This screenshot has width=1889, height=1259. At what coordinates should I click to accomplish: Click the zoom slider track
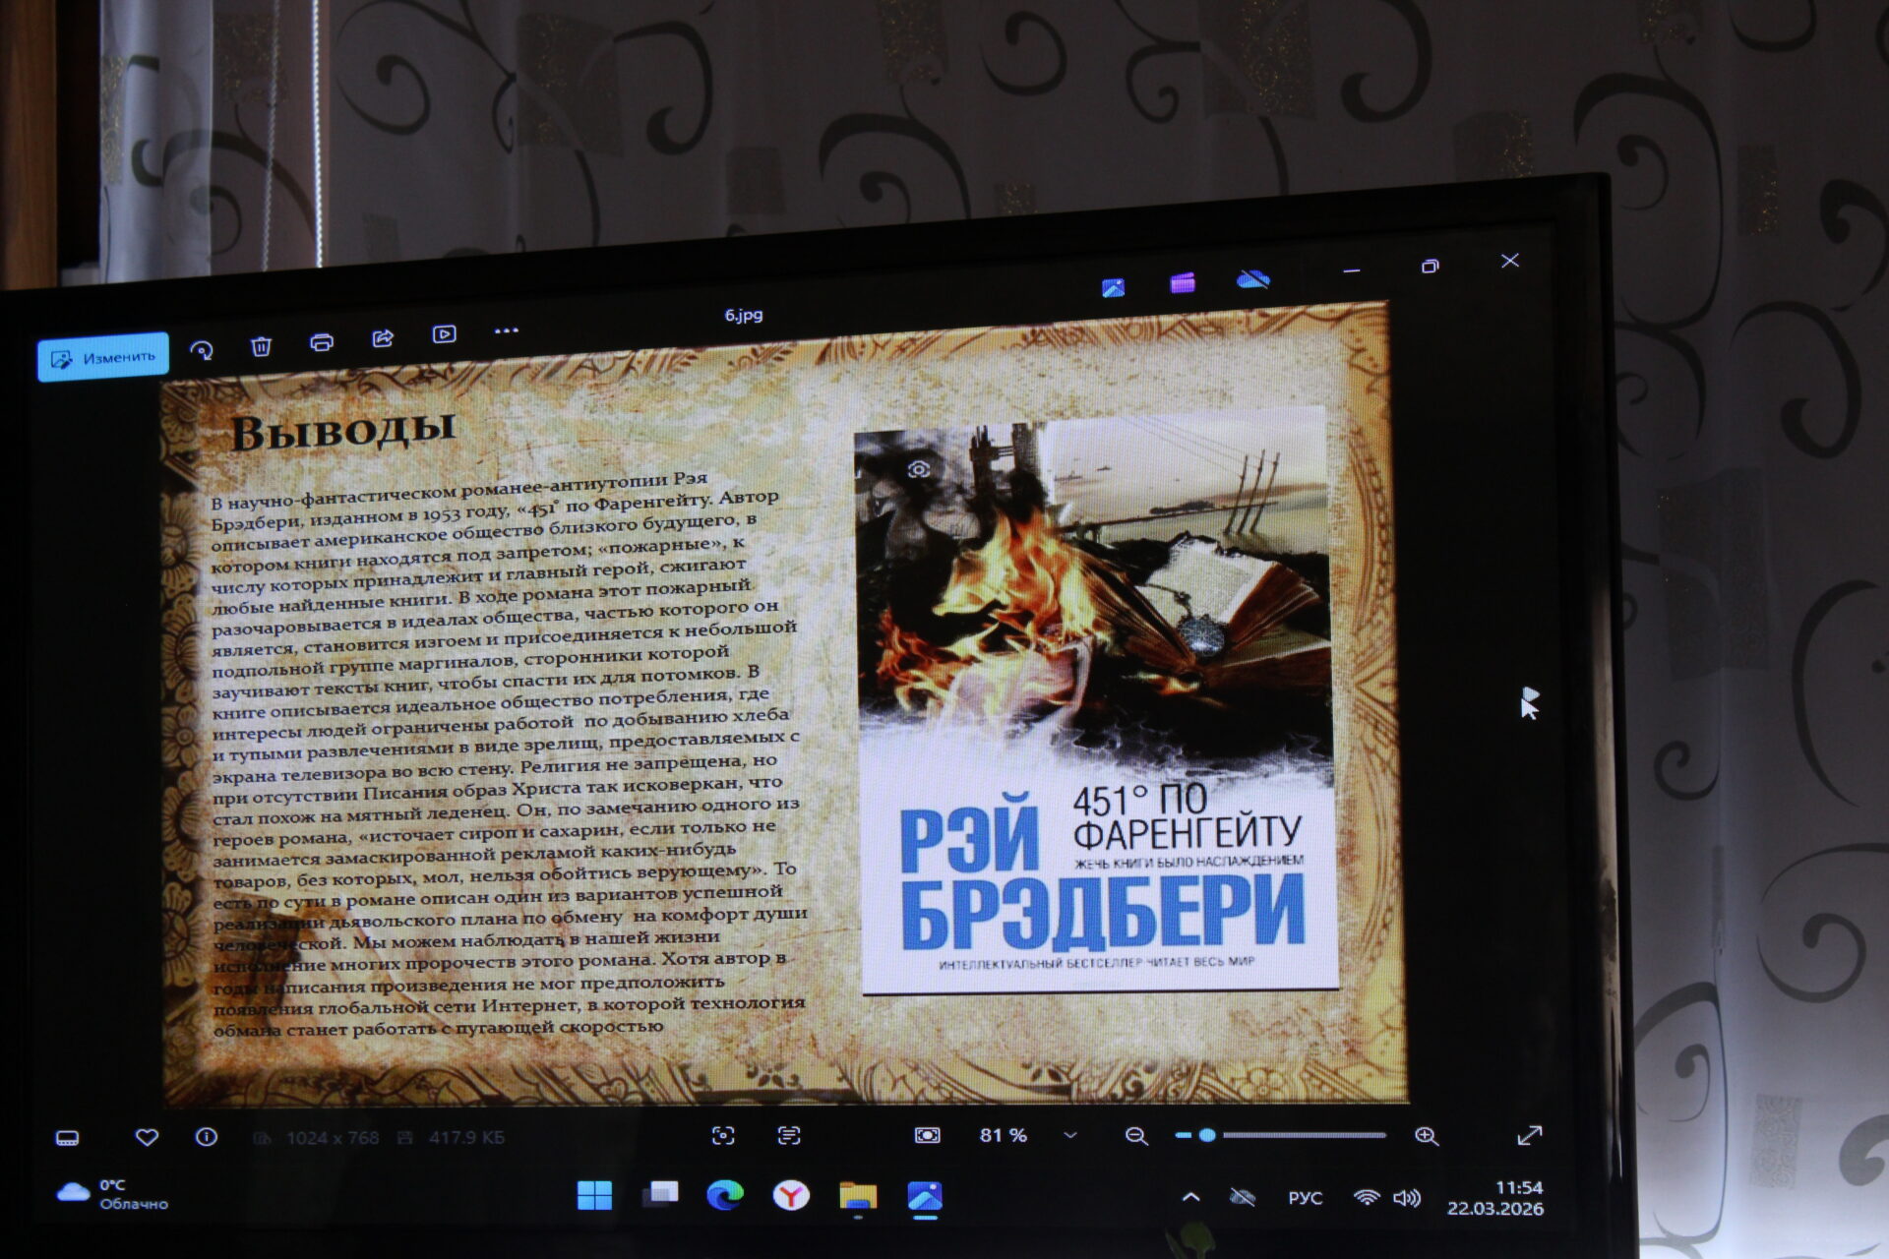pyautogui.click(x=1281, y=1135)
